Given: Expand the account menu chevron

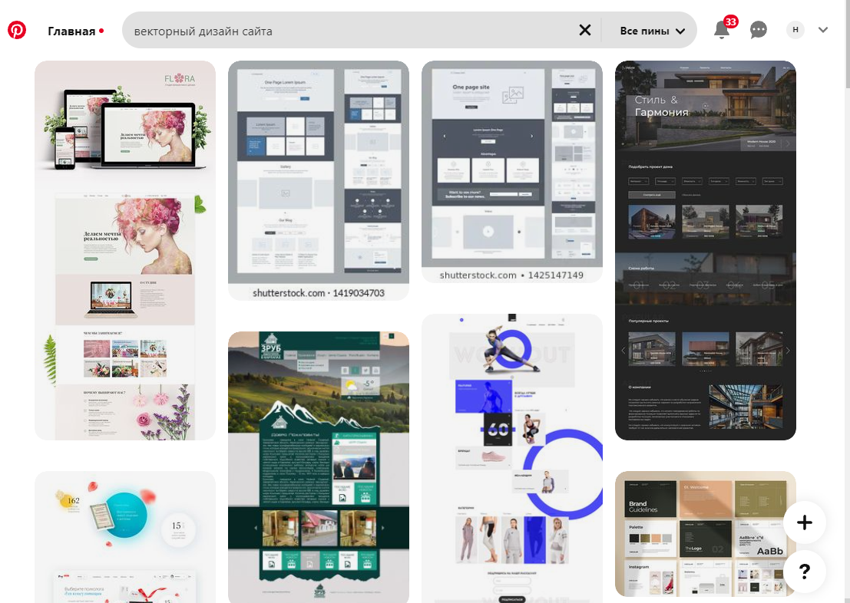Looking at the screenshot, I should pyautogui.click(x=823, y=30).
